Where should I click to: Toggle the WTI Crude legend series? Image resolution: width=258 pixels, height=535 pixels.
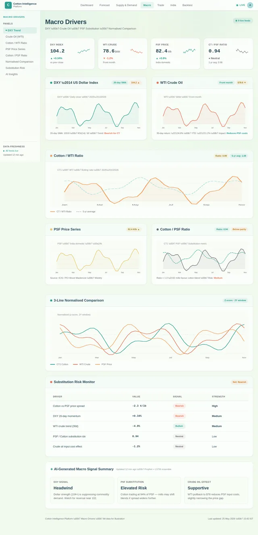pyautogui.click(x=81, y=364)
